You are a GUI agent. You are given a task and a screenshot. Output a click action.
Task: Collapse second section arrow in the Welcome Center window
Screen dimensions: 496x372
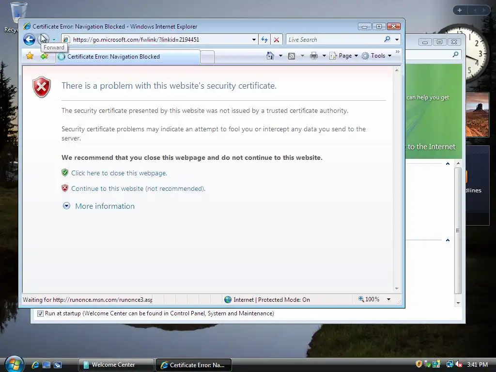pos(448,240)
